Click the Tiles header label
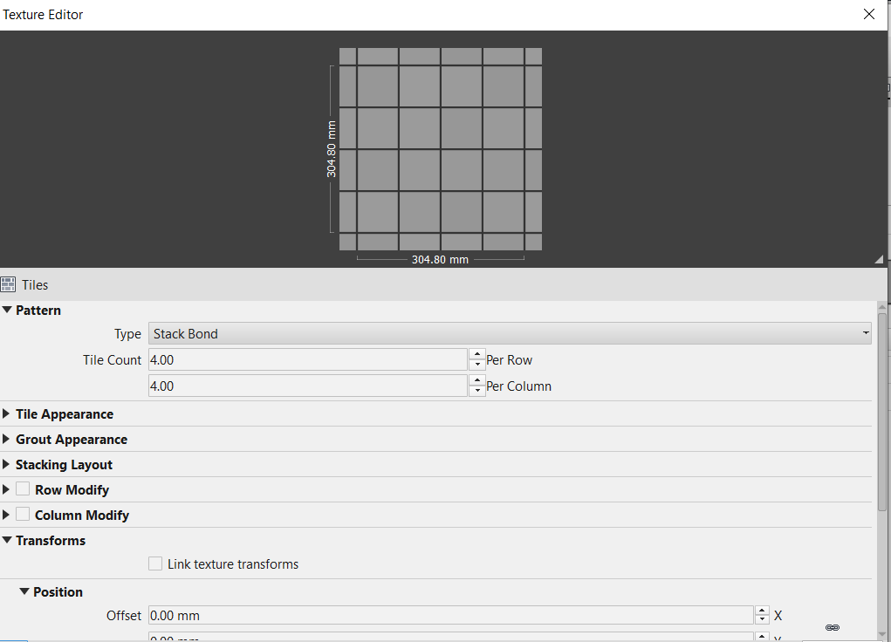The width and height of the screenshot is (891, 642). [35, 284]
